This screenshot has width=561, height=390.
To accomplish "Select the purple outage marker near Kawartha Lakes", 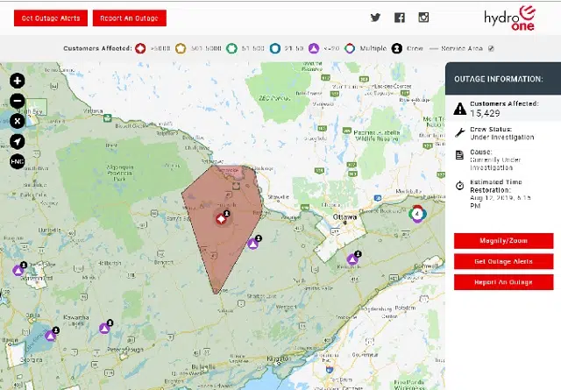I will (x=104, y=328).
